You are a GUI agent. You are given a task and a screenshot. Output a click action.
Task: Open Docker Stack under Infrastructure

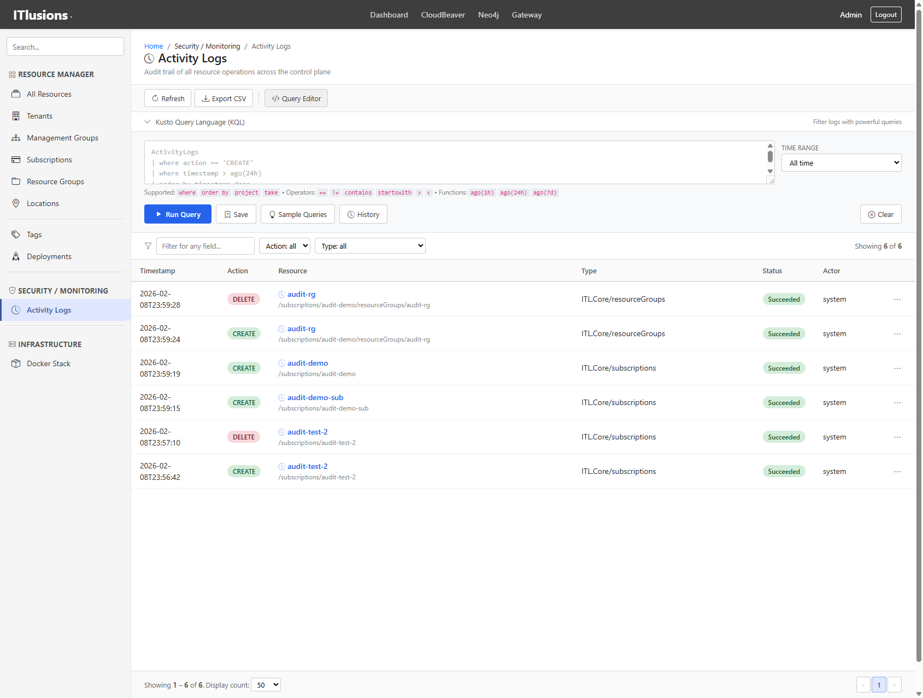(x=49, y=363)
